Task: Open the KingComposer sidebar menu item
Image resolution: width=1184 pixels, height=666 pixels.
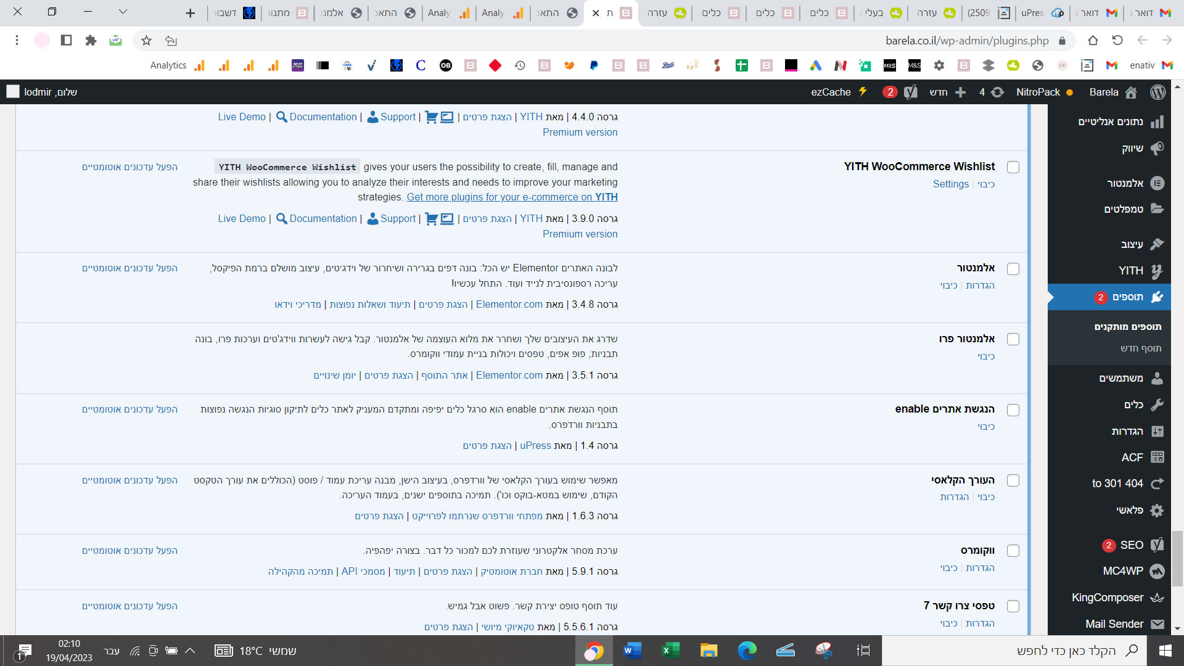Action: [1108, 598]
